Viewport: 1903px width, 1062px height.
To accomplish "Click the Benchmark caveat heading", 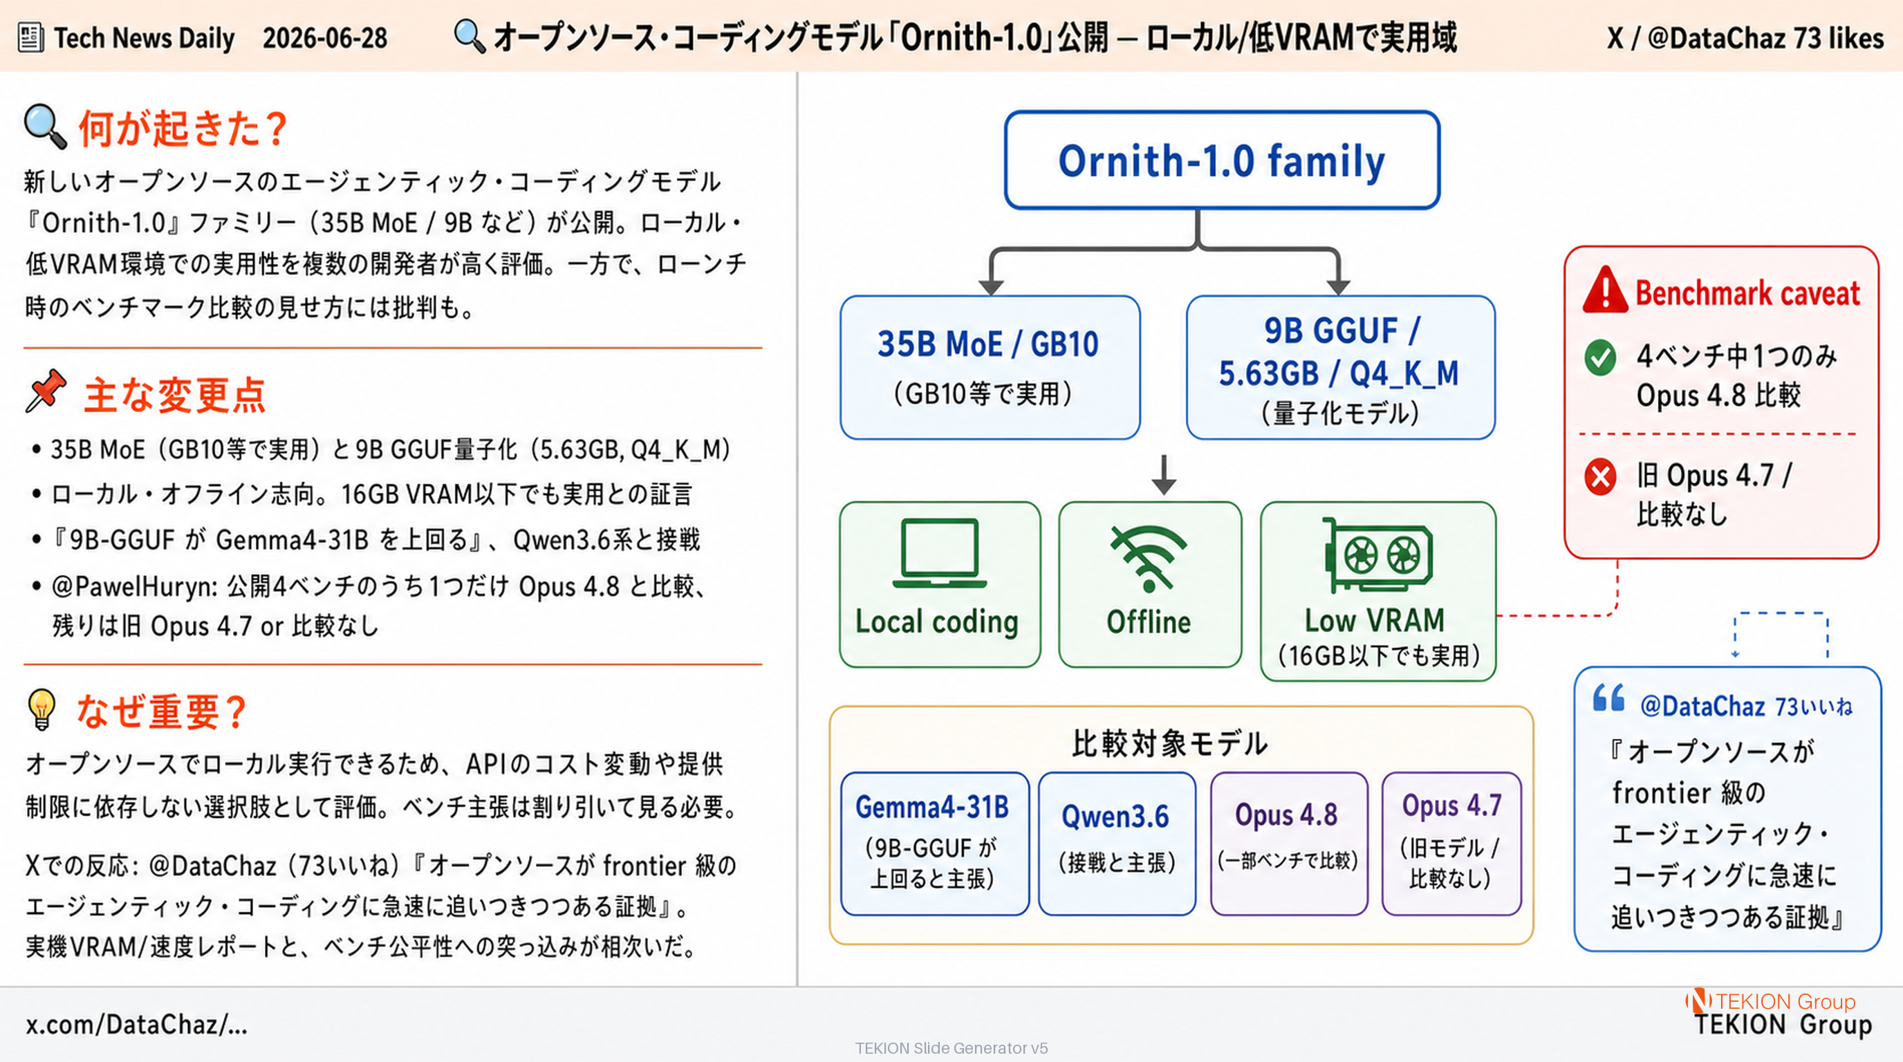I will pos(1747,293).
